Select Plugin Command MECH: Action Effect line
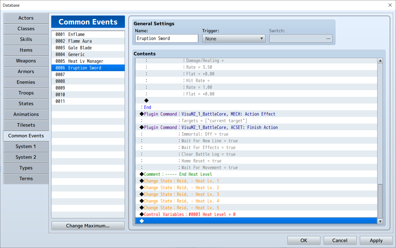This screenshot has height=248, width=396. [x=256, y=114]
